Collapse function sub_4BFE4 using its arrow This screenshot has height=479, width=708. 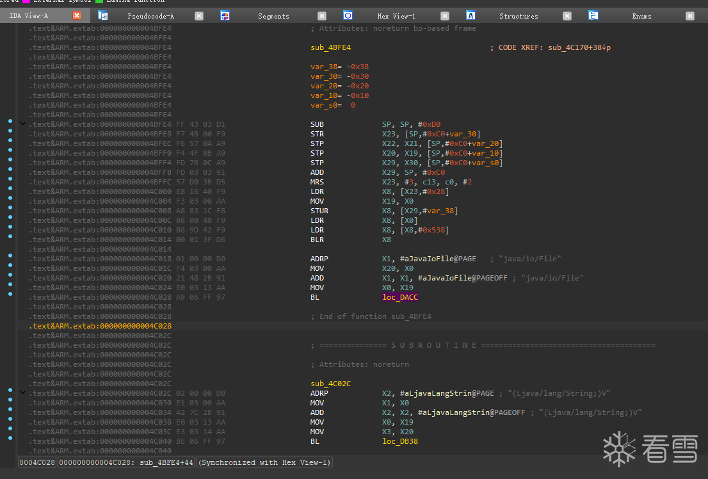[22, 124]
